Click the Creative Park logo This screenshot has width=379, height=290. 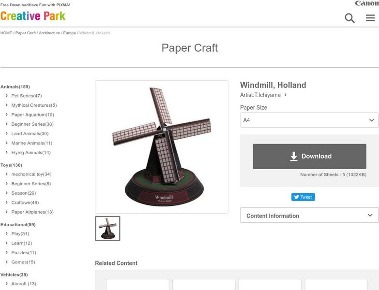33,16
